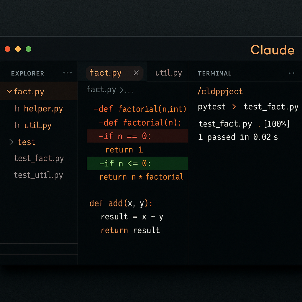Open the Explorer panel more-options dots

click(68, 73)
